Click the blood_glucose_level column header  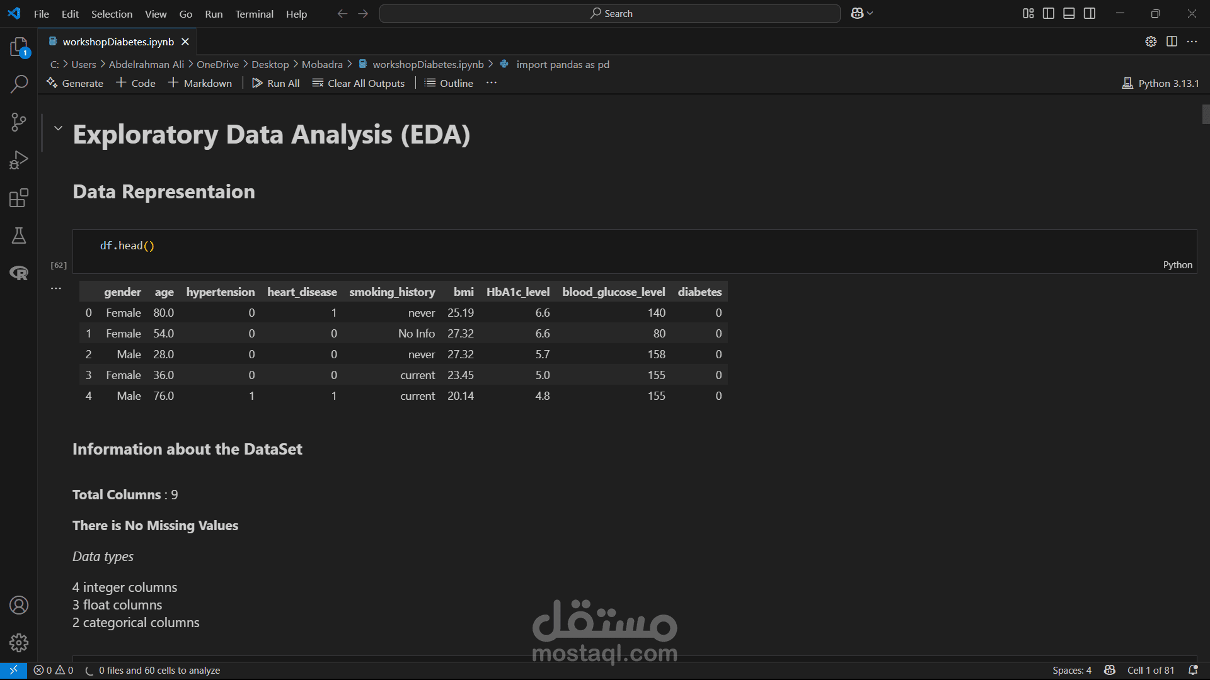point(613,292)
